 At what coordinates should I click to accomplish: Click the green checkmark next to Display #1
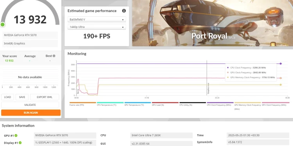[x=20, y=143]
